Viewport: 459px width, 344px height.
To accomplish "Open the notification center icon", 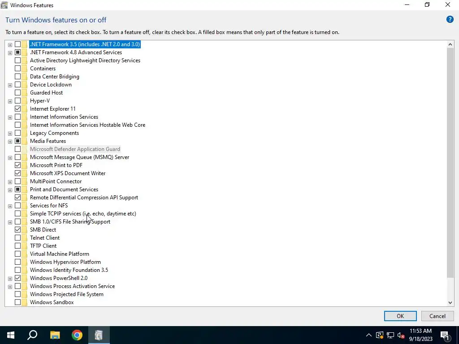I will point(445,335).
